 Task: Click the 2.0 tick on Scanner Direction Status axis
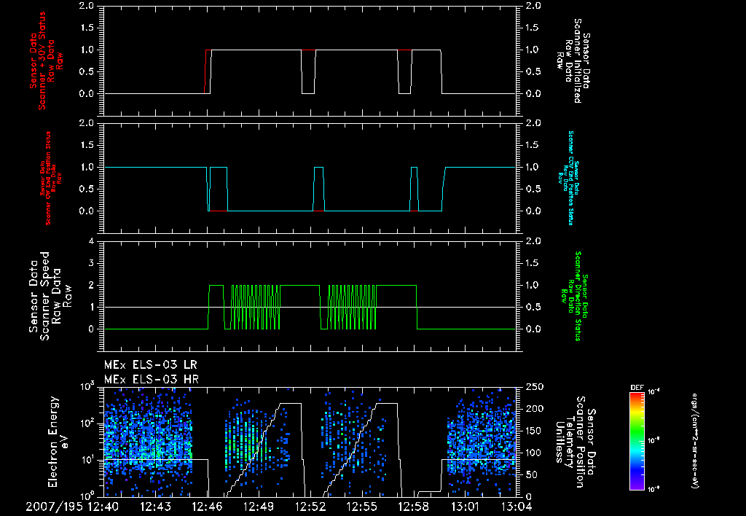pos(533,241)
